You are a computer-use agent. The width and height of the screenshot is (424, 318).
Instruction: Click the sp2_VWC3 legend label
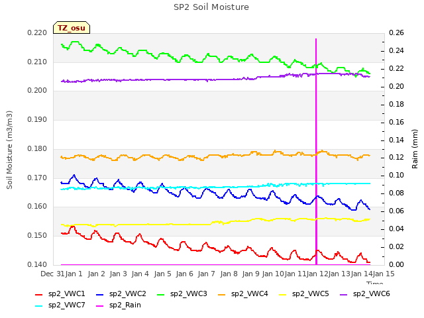pyautogui.click(x=188, y=293)
